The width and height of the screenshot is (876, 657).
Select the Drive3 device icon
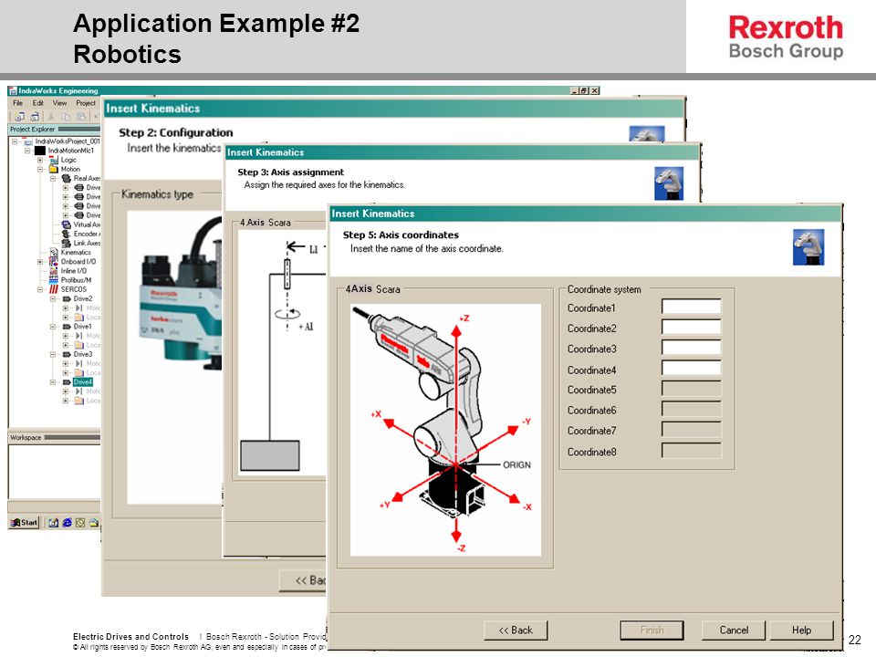[67, 355]
